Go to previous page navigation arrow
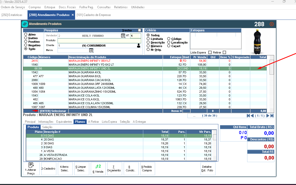The height and width of the screenshot is (185, 296). tap(252, 116)
